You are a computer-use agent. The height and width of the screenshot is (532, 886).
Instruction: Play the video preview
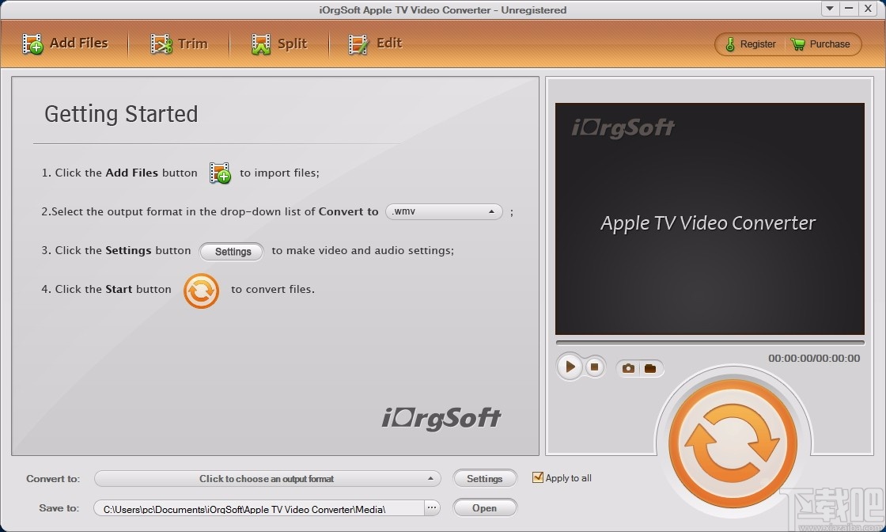tap(570, 367)
